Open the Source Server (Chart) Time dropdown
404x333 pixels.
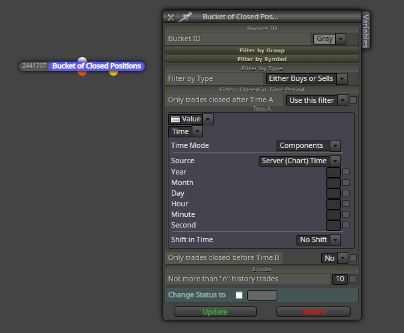point(299,161)
